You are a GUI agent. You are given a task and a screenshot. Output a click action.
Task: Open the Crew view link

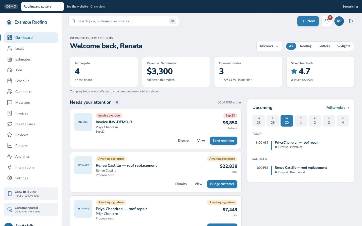[x=98, y=7]
